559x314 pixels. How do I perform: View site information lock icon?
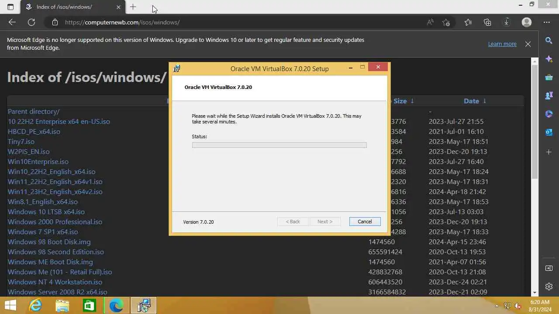[55, 22]
